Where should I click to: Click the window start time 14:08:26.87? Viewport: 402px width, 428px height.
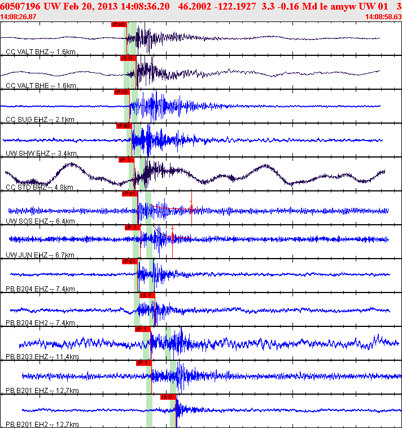click(x=18, y=16)
